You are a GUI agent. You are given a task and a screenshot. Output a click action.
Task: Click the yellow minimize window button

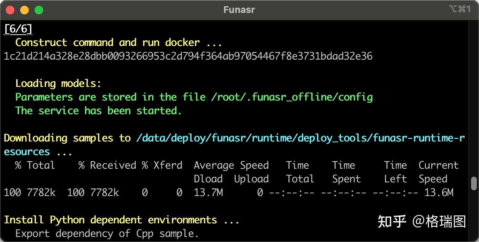click(x=24, y=10)
